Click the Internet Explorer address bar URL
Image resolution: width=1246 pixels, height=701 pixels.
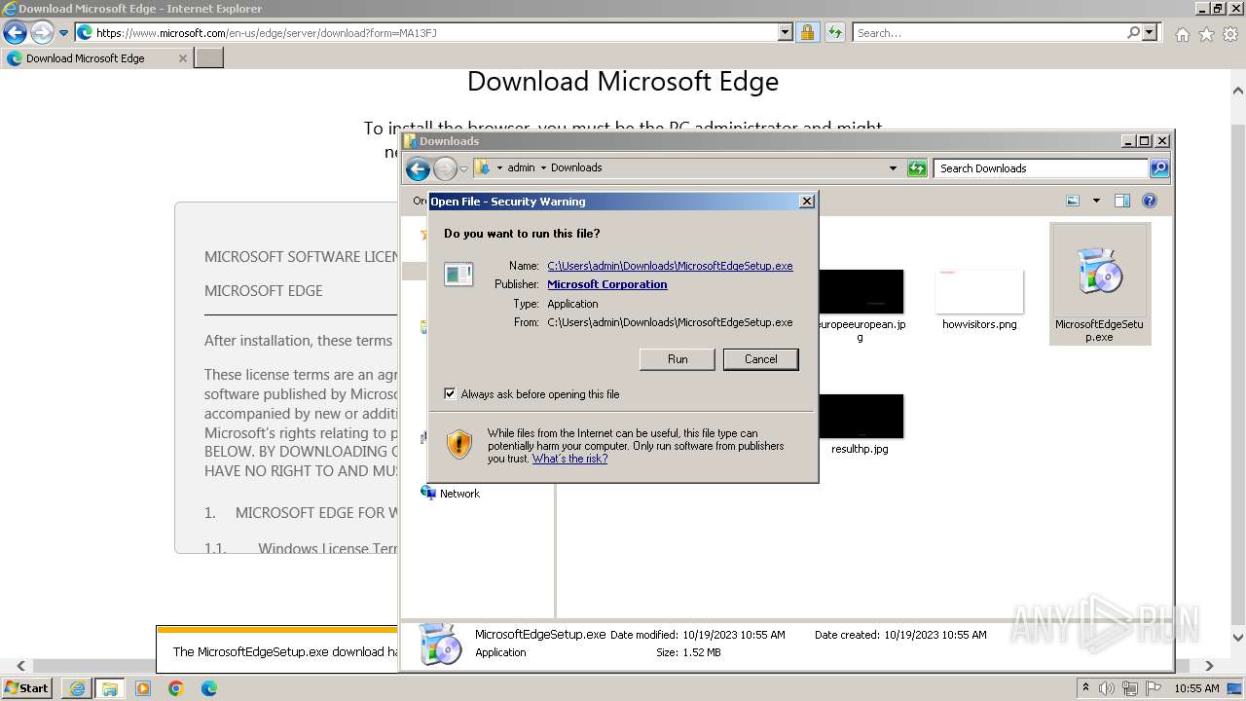(266, 32)
